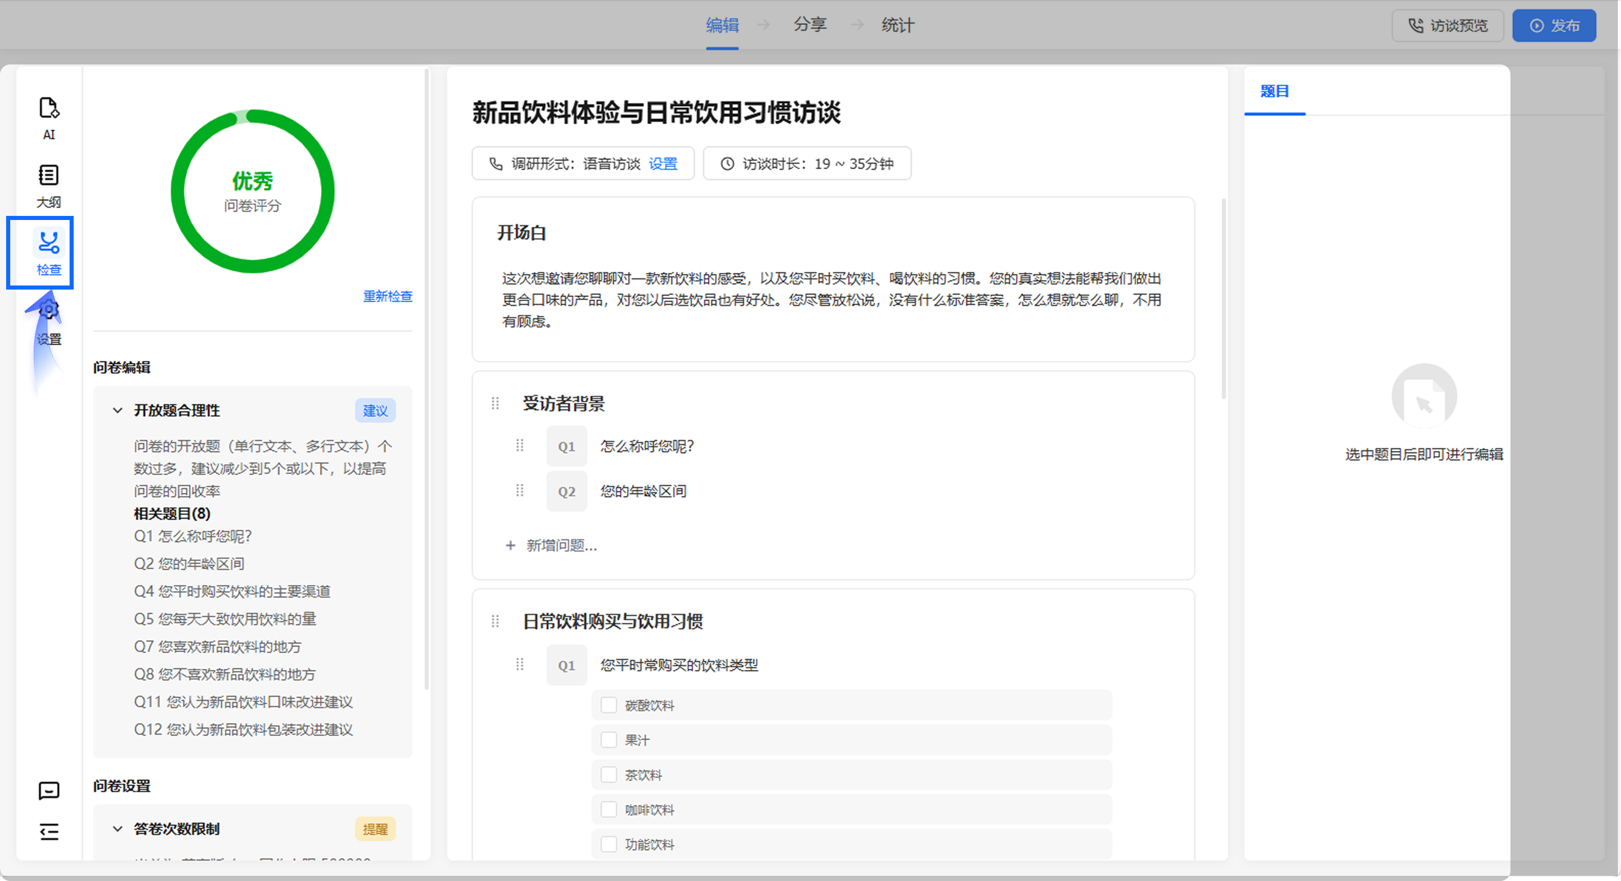This screenshot has height=881, width=1621.
Task: Click the questionnaire title 新品饮料体验与日常饮用习惯访谈
Action: (656, 113)
